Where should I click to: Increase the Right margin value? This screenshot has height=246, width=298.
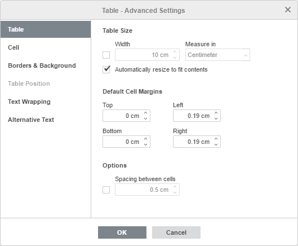(216, 139)
